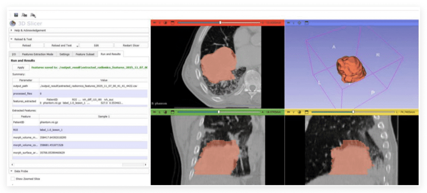The image size is (427, 193).
Task: Click the maximize view icon in green slice bar
Action: pos(172,112)
